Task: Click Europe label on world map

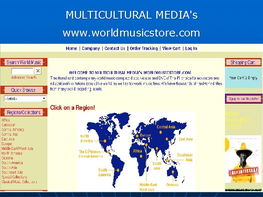Action: coord(145,135)
